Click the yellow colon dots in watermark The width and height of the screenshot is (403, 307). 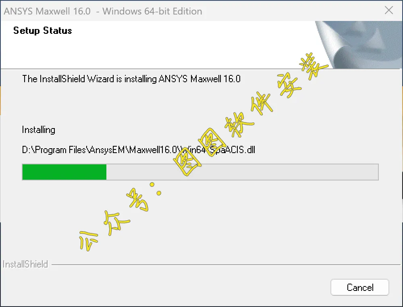156,189
